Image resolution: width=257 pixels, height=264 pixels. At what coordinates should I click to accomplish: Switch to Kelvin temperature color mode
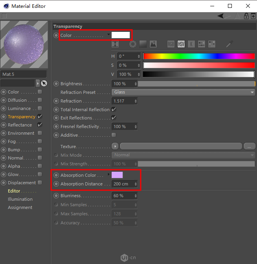click(x=191, y=44)
